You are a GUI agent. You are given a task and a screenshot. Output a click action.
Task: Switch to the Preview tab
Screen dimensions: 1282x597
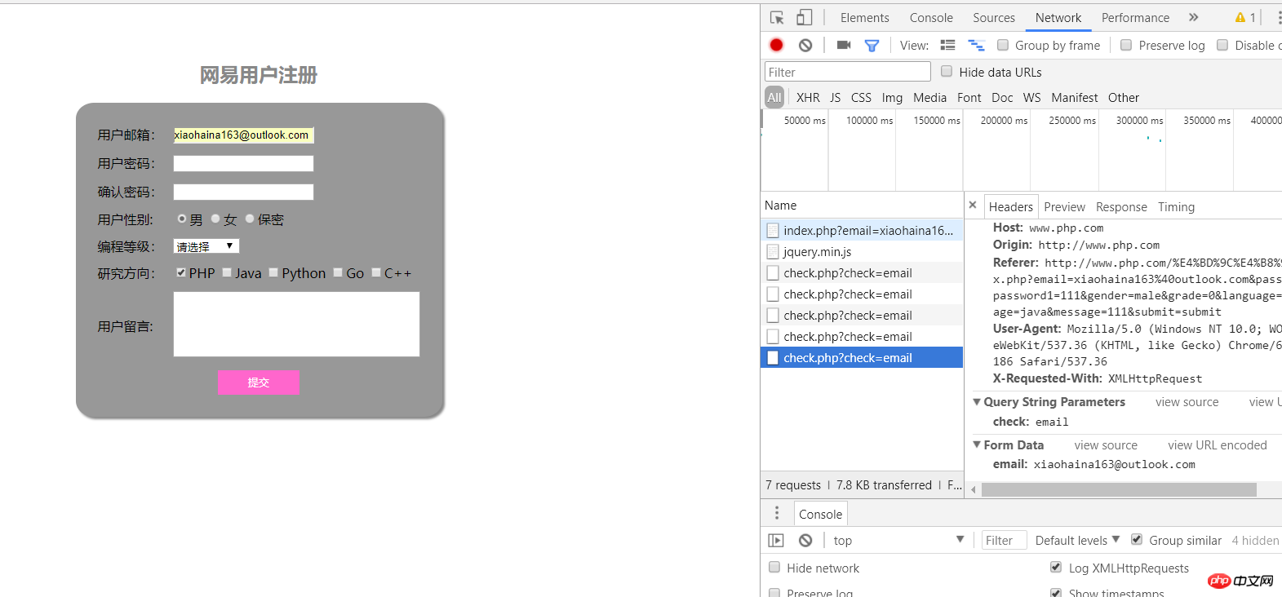point(1064,207)
